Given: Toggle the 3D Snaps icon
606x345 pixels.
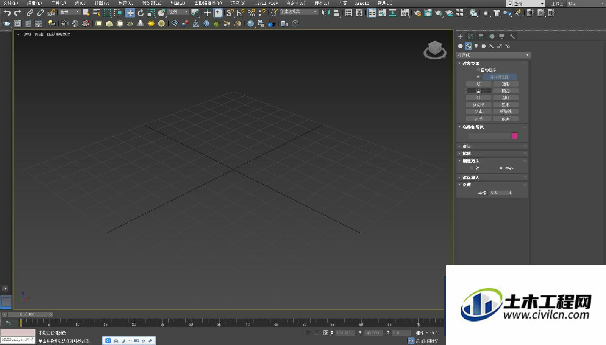Looking at the screenshot, I should click(x=230, y=13).
